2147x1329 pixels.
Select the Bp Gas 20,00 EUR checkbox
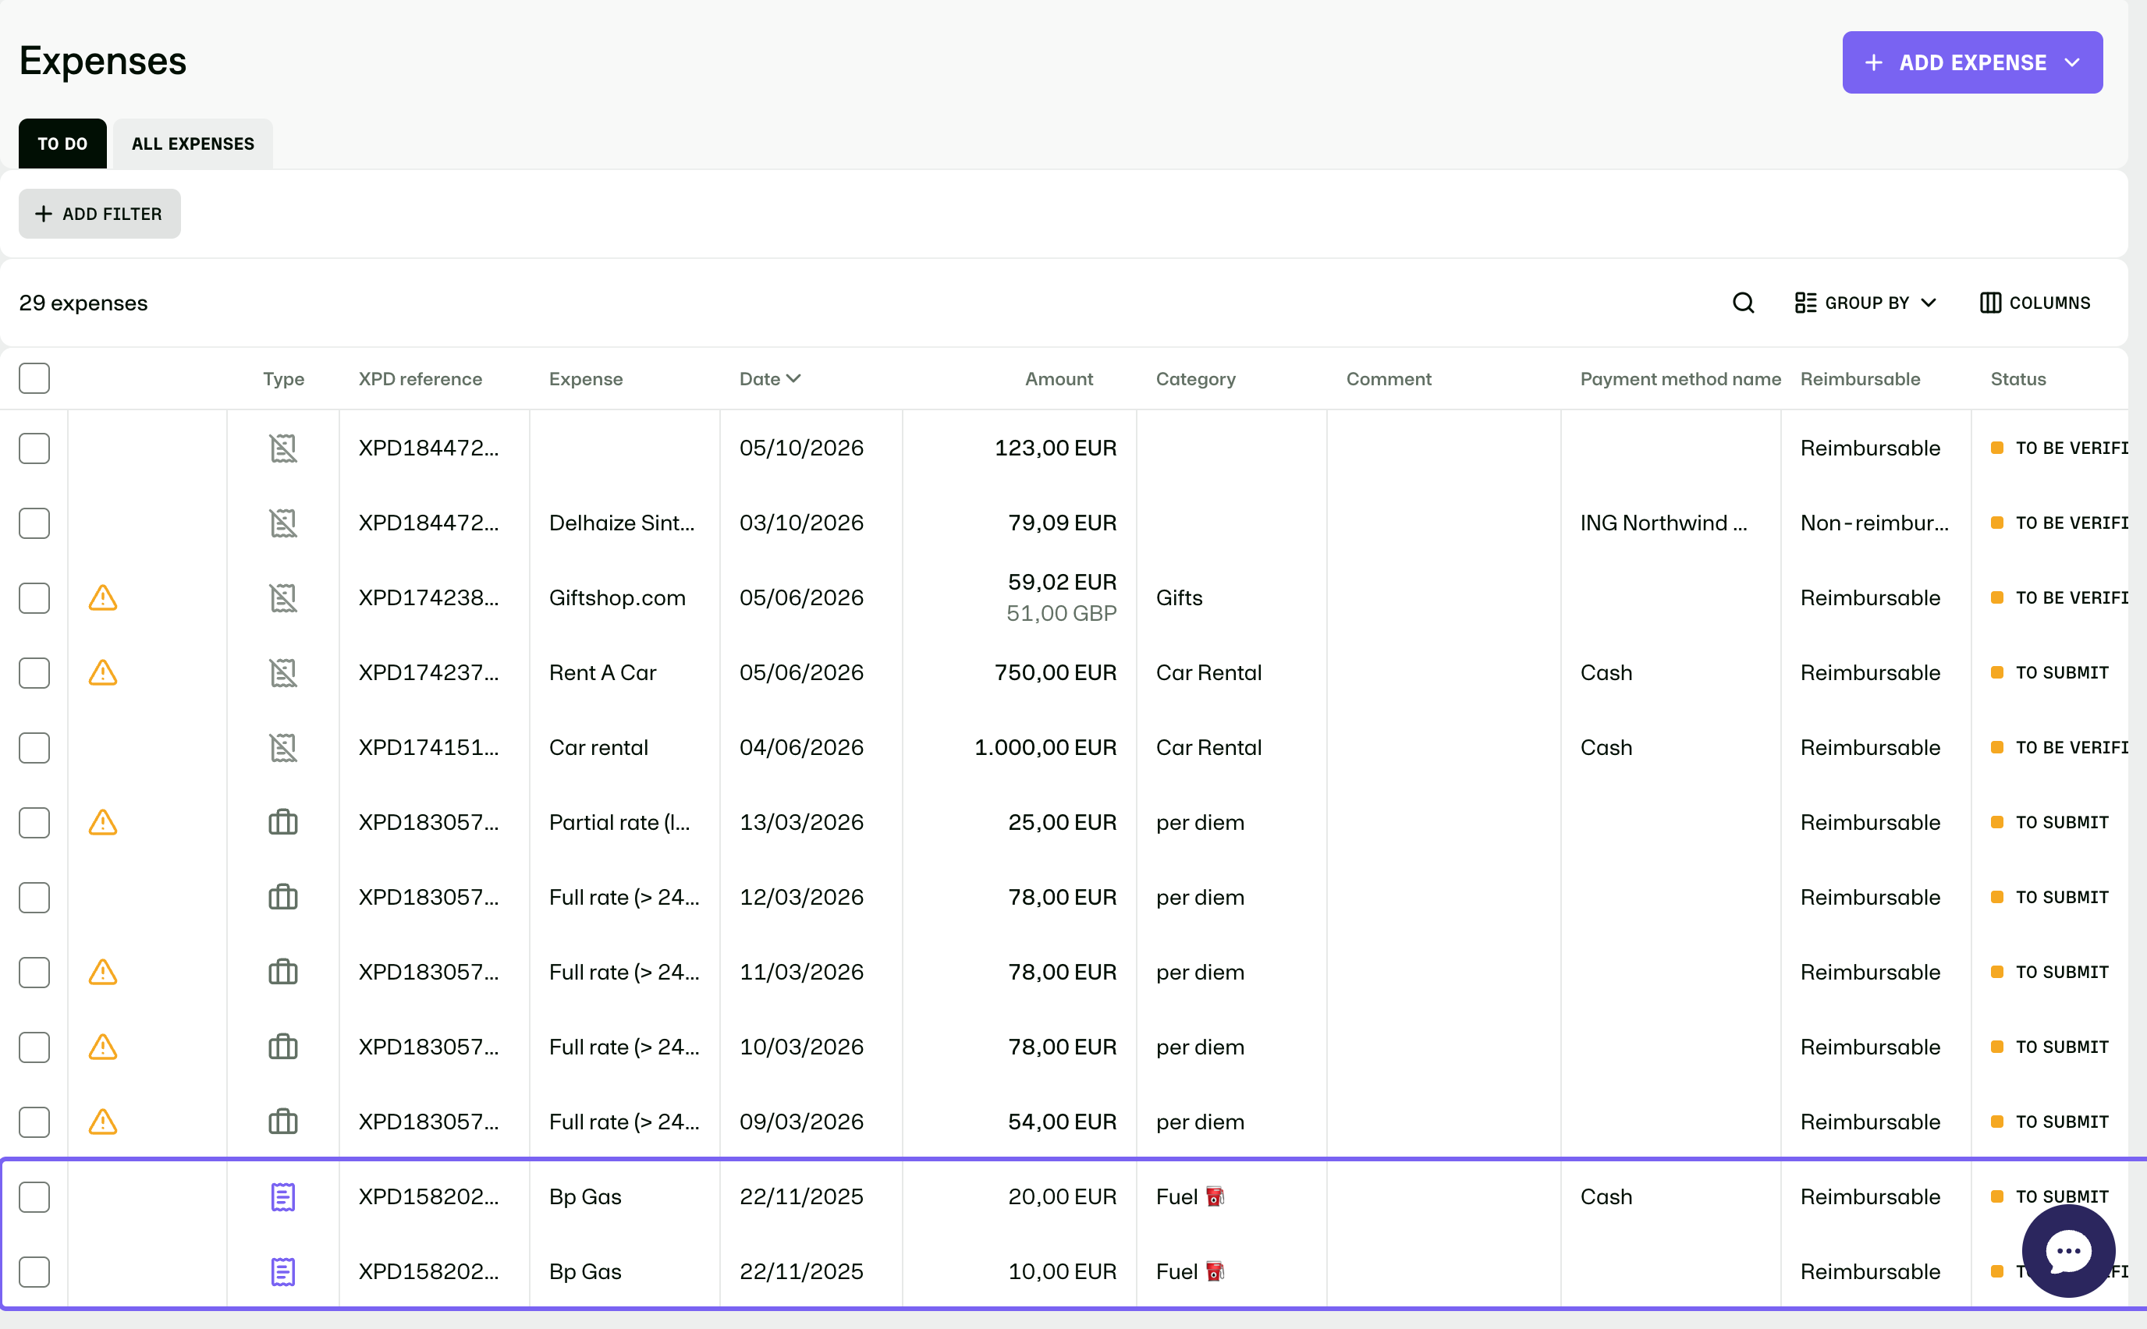34,1196
